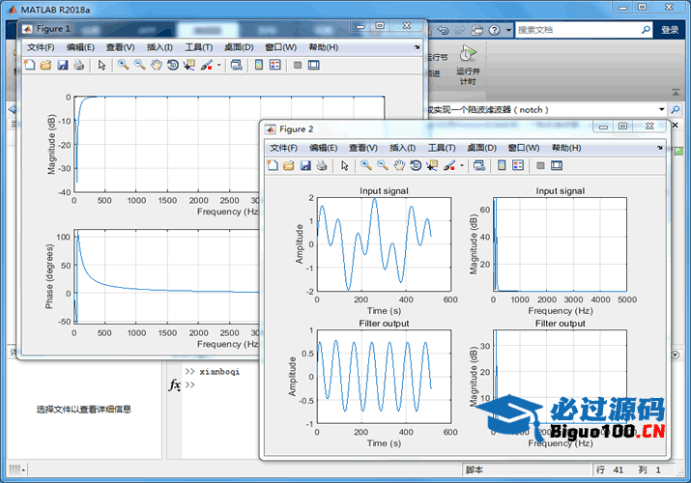Insert Colorbar in Figure 2

click(x=502, y=165)
